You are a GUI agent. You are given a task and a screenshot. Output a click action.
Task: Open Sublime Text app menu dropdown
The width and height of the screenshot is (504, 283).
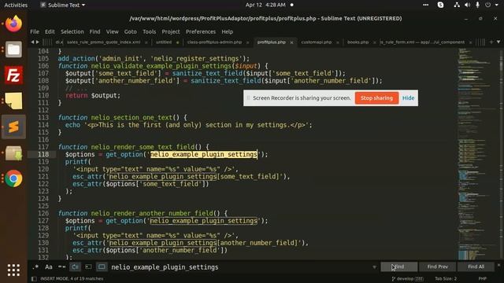[x=63, y=5]
